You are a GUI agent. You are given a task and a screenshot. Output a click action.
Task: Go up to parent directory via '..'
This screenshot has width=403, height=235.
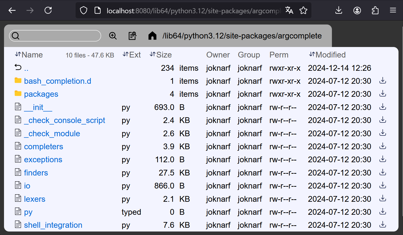point(26,68)
